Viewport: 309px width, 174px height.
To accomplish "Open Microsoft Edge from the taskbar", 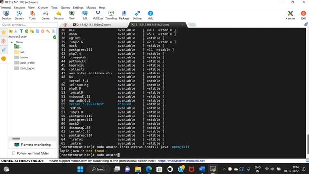I will click(x=149, y=169).
